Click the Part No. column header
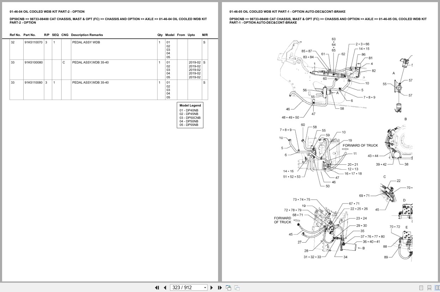This screenshot has width=440, height=292. point(30,35)
